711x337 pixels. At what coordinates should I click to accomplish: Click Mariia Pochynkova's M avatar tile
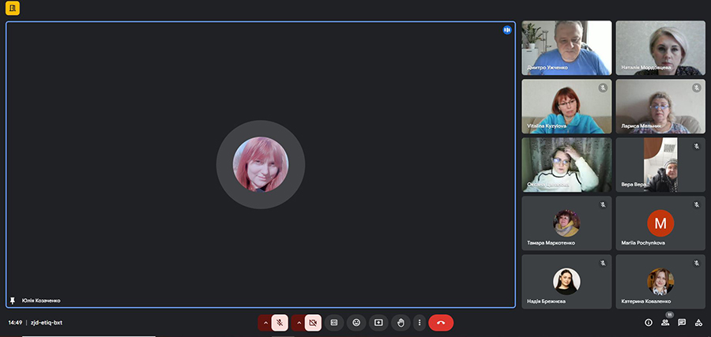pos(660,223)
